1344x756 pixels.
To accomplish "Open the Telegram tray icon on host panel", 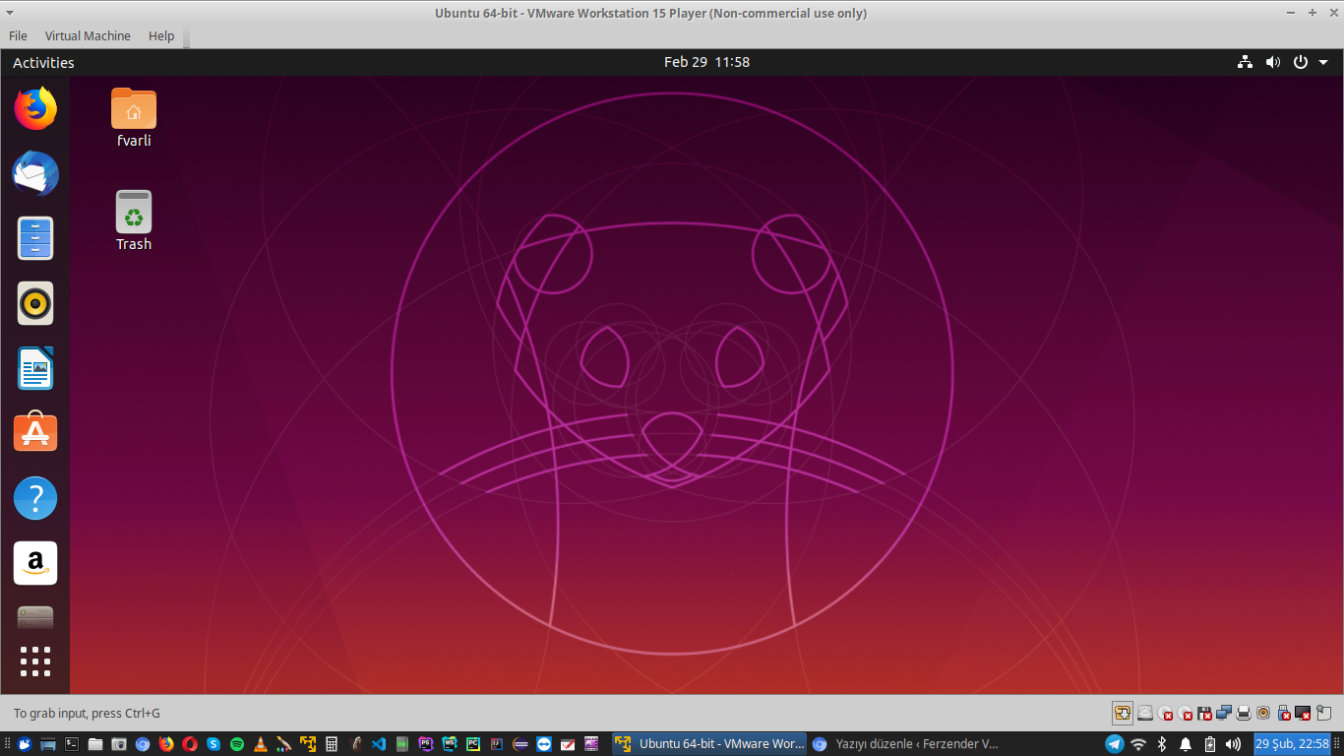I will pos(1115,744).
